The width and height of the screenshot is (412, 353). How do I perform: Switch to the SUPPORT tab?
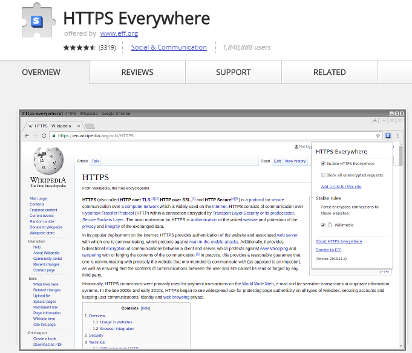click(x=234, y=72)
